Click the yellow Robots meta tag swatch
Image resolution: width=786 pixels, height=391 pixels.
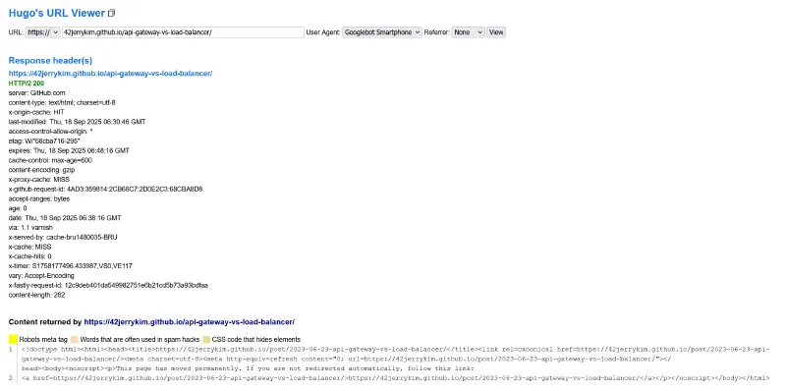(13, 339)
